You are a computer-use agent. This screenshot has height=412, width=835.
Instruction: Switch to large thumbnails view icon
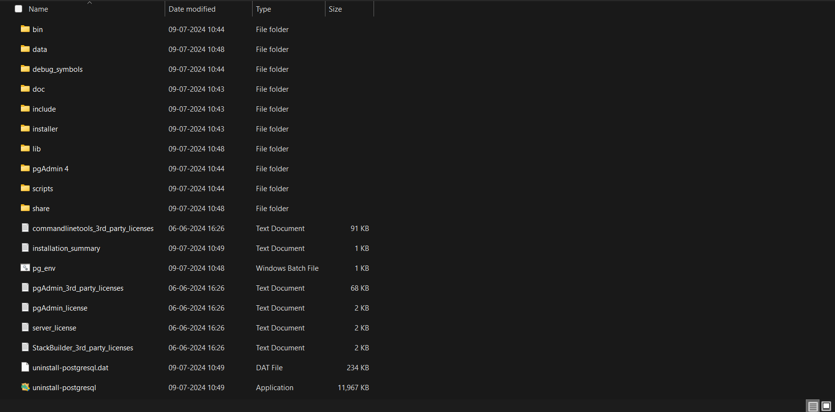[826, 406]
